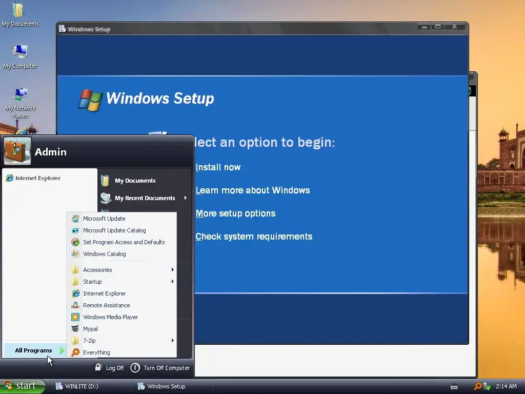Click Microsoft Update icon in programs list
This screenshot has height=394, width=525.
75,219
